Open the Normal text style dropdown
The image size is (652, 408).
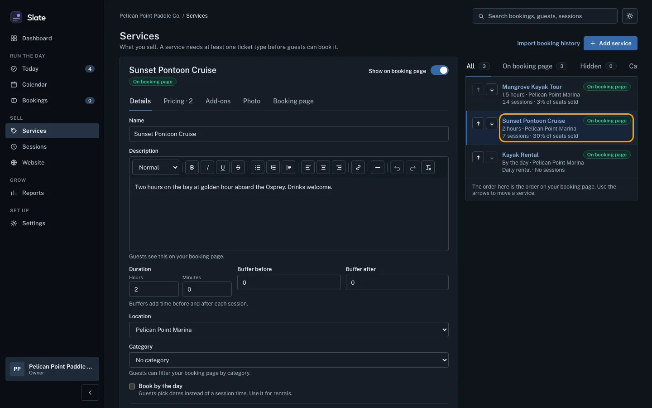156,168
